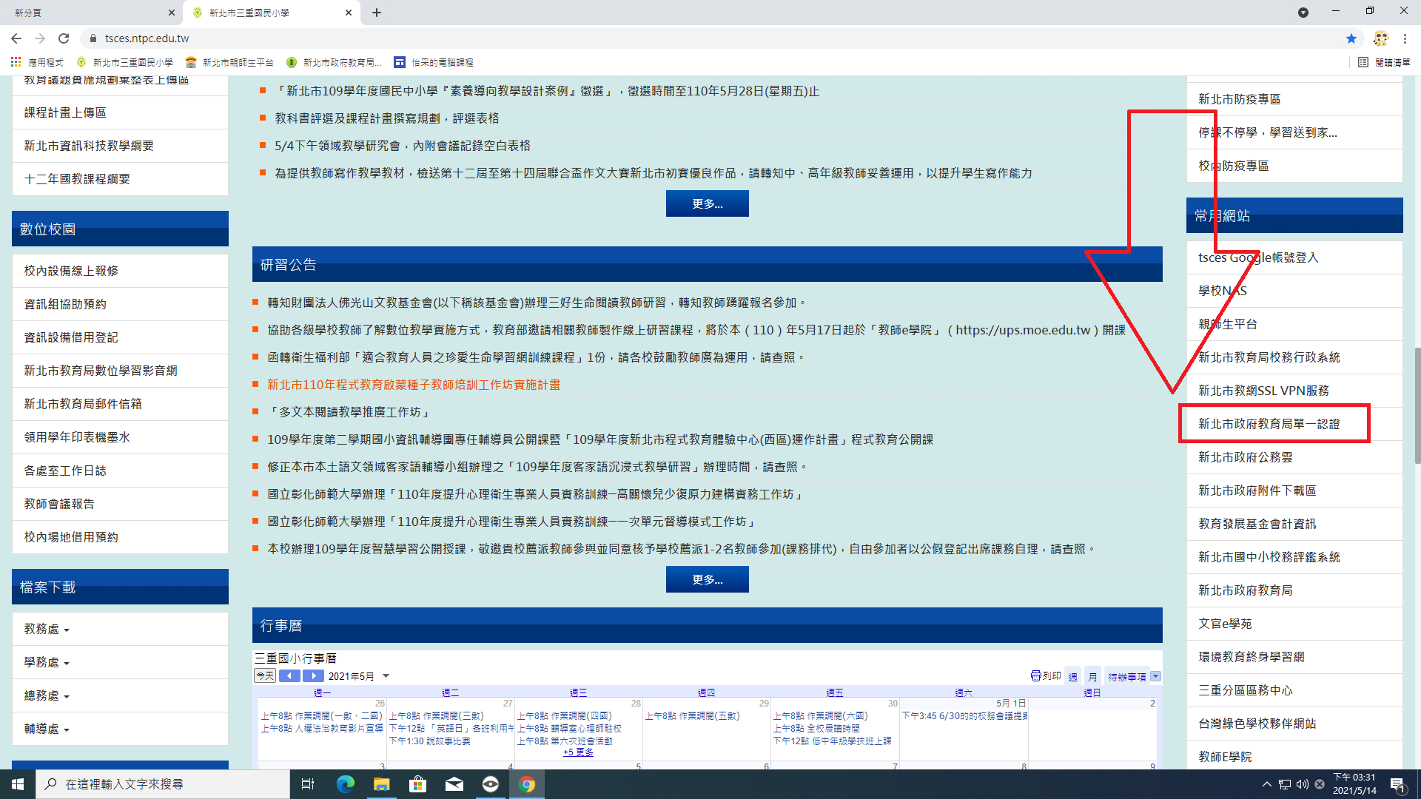The height and width of the screenshot is (799, 1421).
Task: Open calendar options dropdown arrow
Action: (x=1156, y=676)
